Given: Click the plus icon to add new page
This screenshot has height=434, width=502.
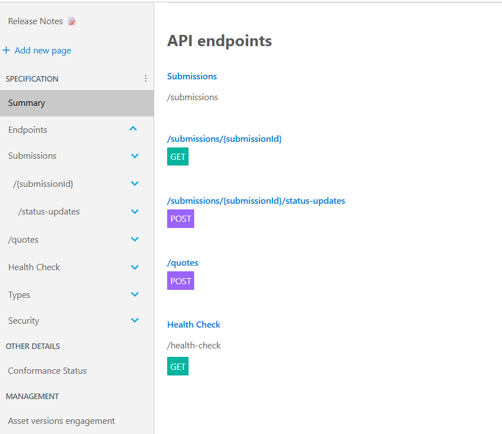Looking at the screenshot, I should 6,50.
